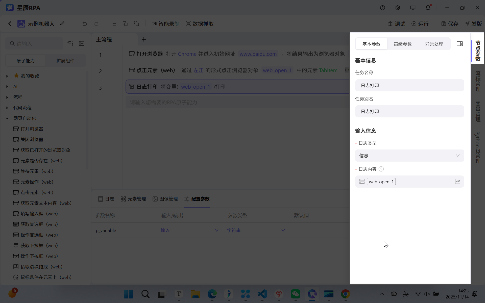The width and height of the screenshot is (485, 303).
Task: Click the www.baidu.com link in step 1
Action: [258, 54]
